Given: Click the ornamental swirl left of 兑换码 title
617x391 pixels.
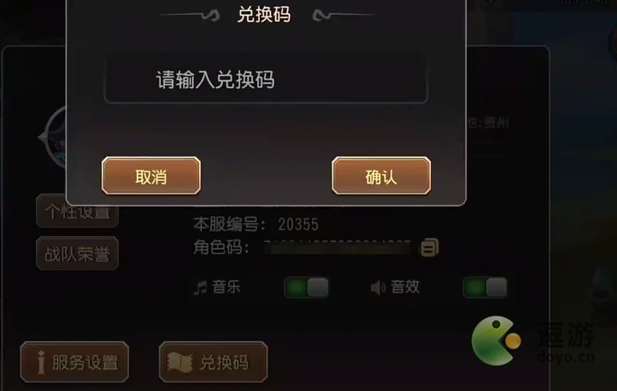Looking at the screenshot, I should point(190,15).
